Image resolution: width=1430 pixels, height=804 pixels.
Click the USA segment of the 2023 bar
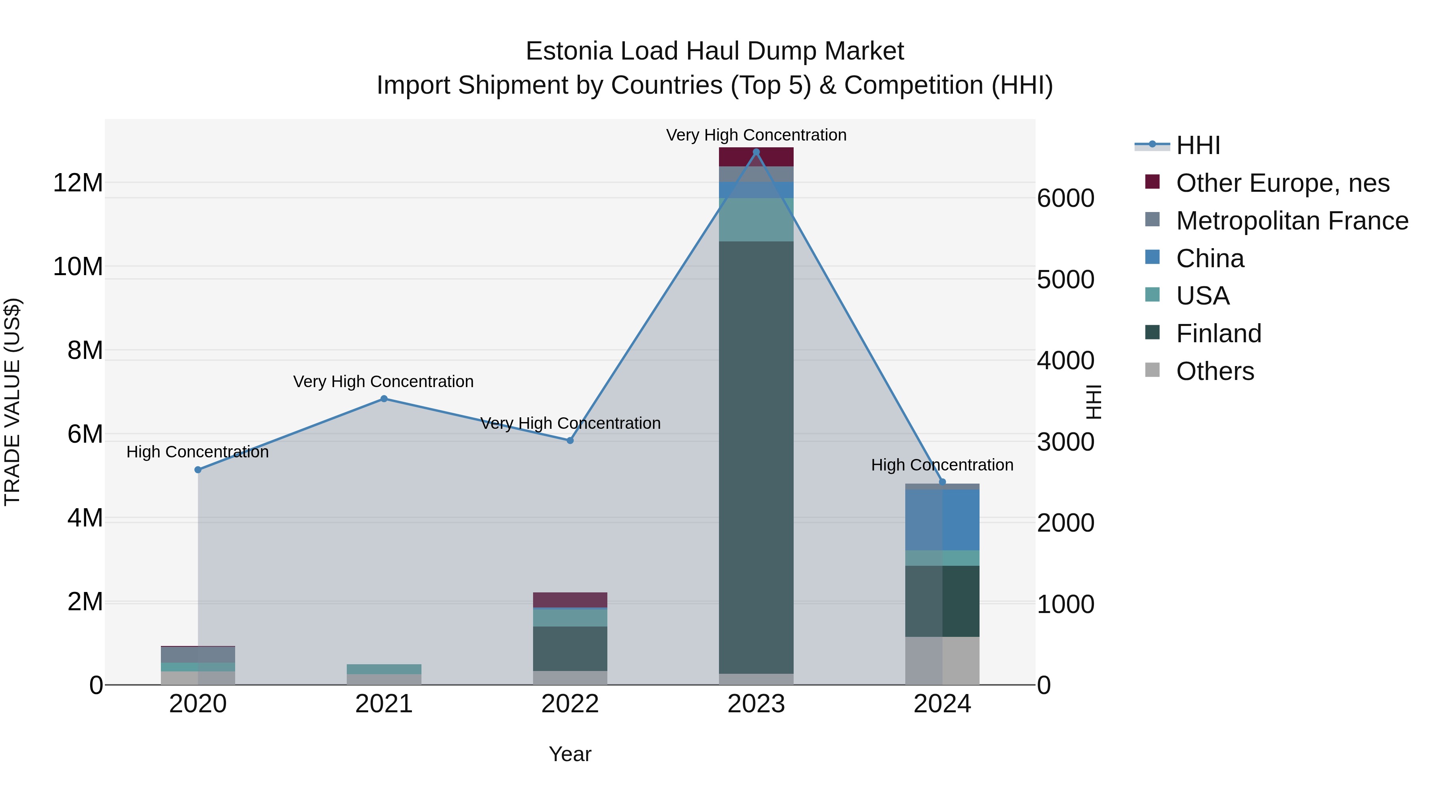(756, 220)
